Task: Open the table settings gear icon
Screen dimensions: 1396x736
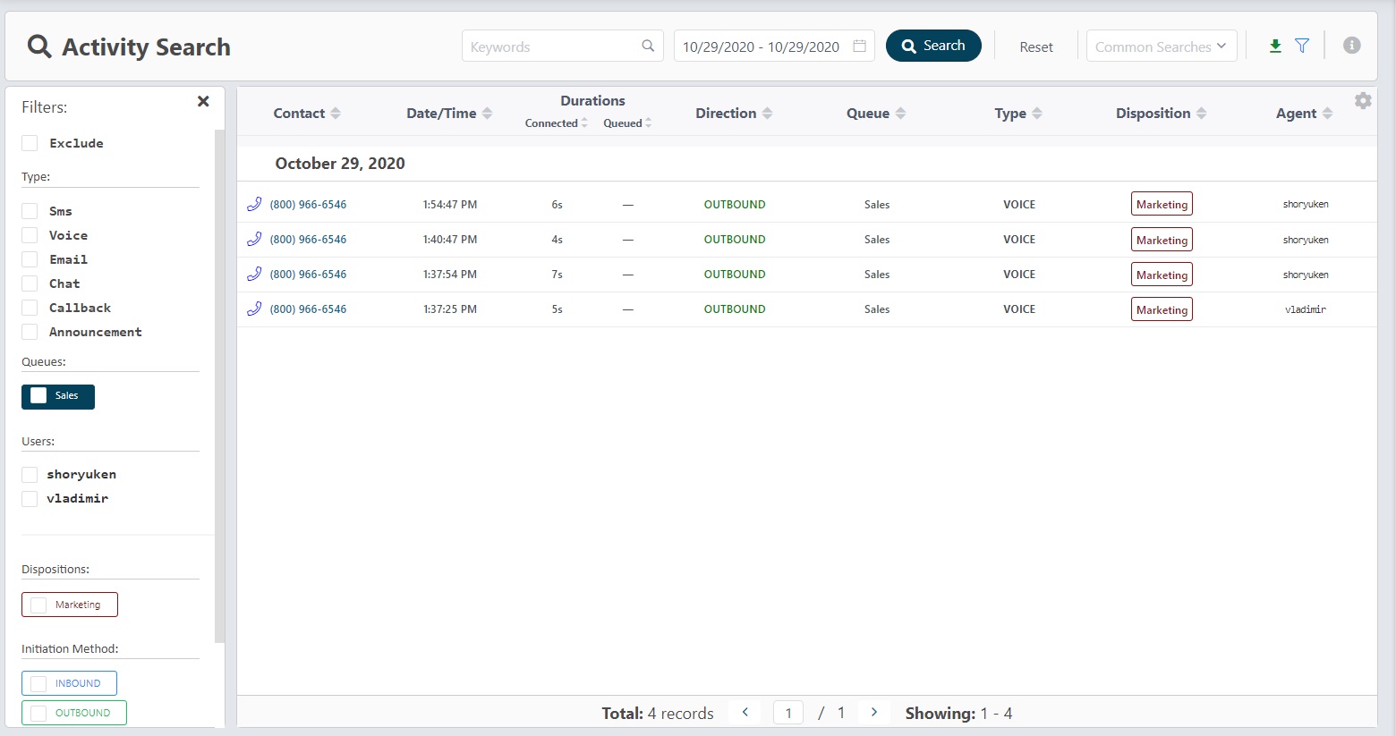Action: click(1363, 101)
